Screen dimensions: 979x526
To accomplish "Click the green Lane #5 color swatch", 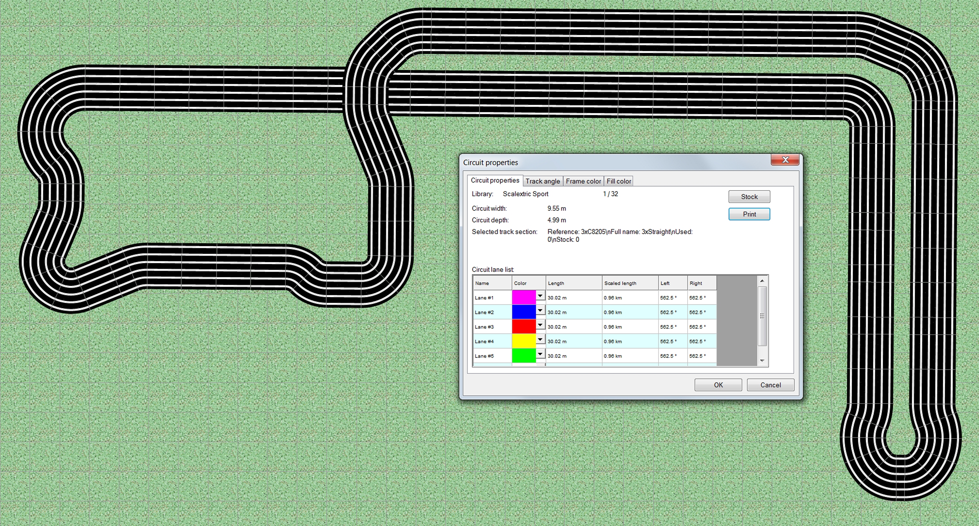I will point(523,355).
